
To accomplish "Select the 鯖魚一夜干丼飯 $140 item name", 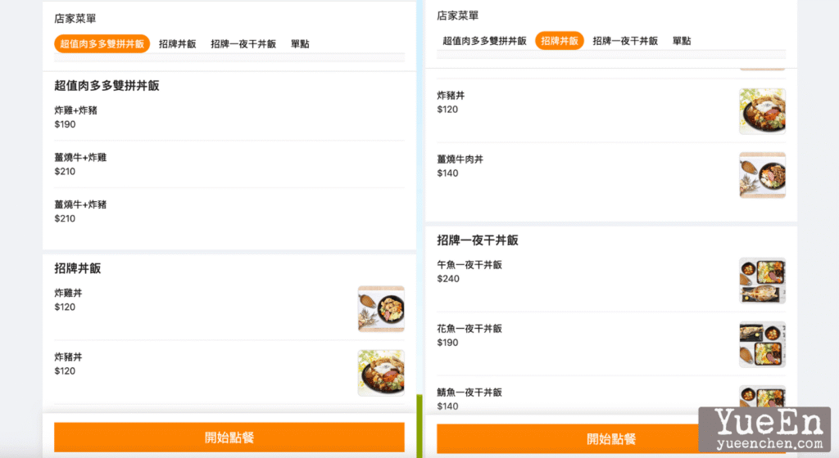I will pos(469,393).
